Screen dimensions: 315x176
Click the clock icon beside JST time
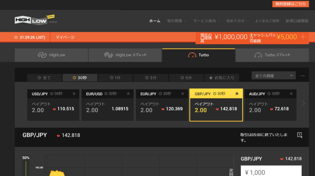(16, 37)
